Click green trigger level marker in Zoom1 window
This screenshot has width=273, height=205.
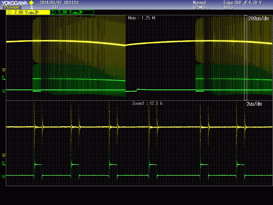coord(3,163)
